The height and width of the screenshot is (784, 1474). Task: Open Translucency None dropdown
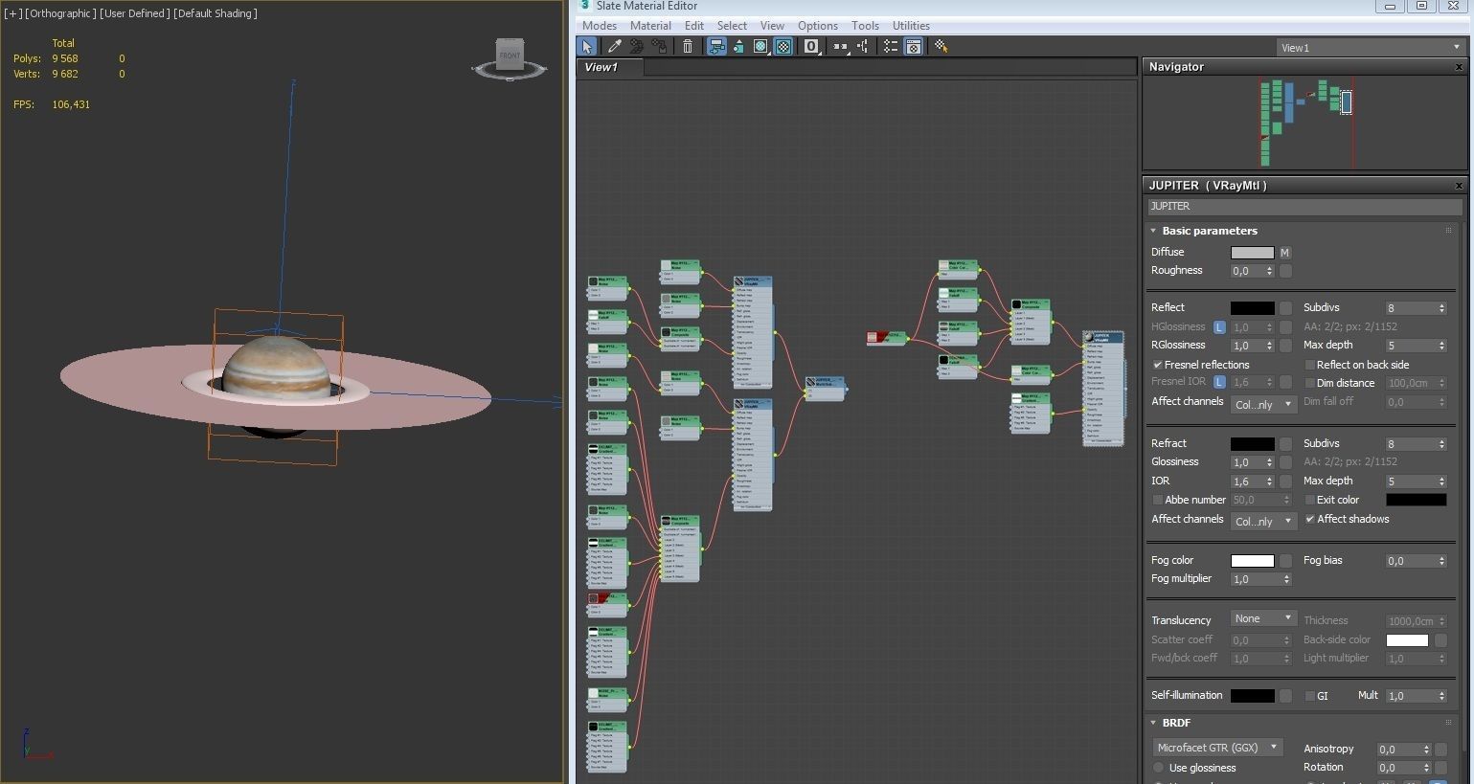(1263, 618)
